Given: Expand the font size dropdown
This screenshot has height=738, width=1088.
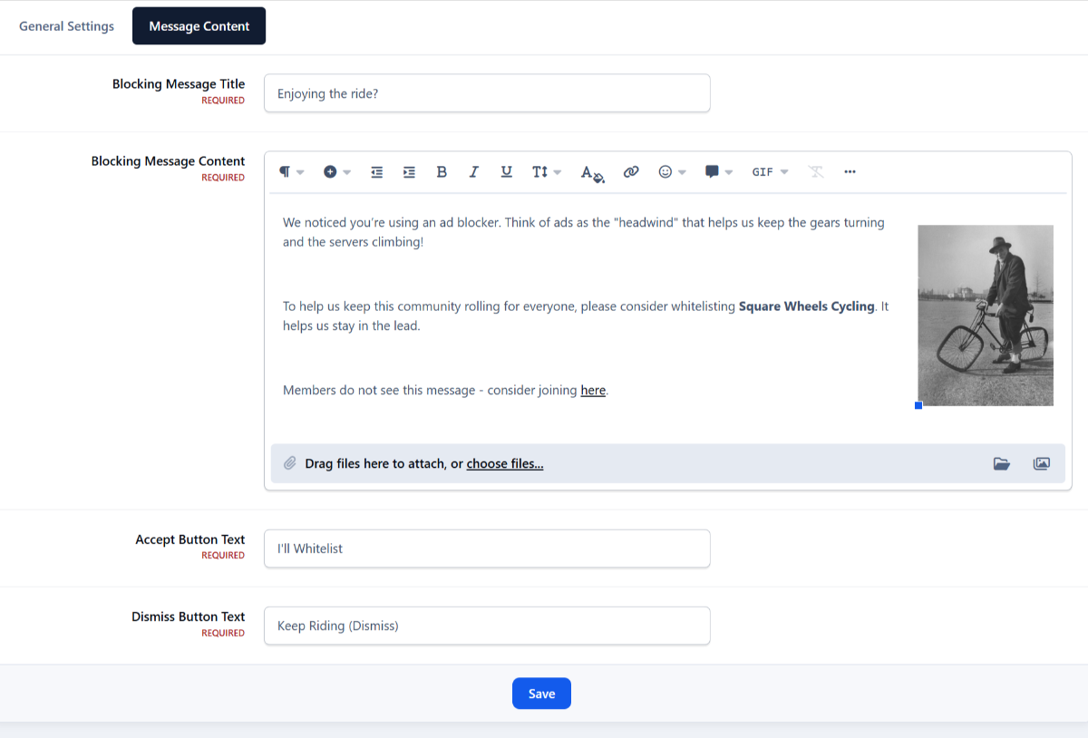Looking at the screenshot, I should 546,172.
